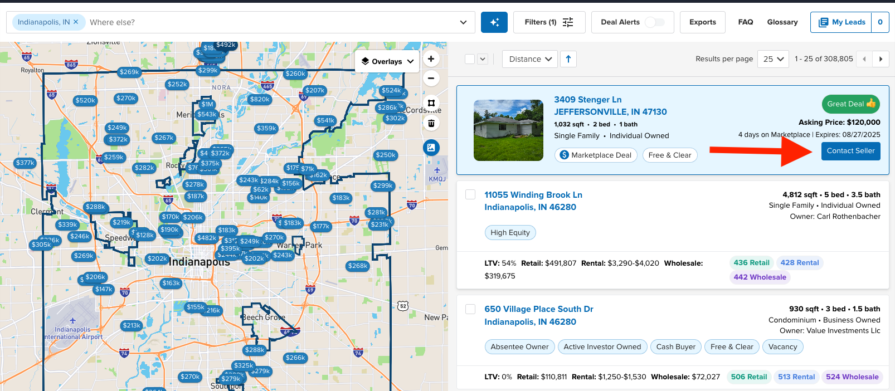Select the $268k map price marker

tap(358, 266)
